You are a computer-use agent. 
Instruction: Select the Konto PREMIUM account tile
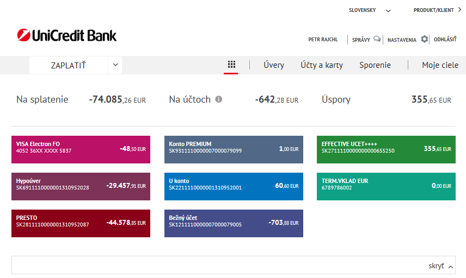click(x=234, y=149)
